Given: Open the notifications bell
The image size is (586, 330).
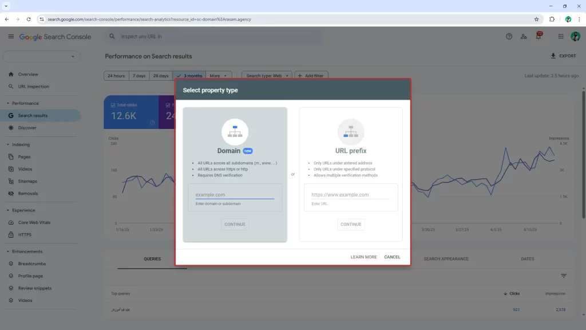Looking at the screenshot, I should [538, 36].
